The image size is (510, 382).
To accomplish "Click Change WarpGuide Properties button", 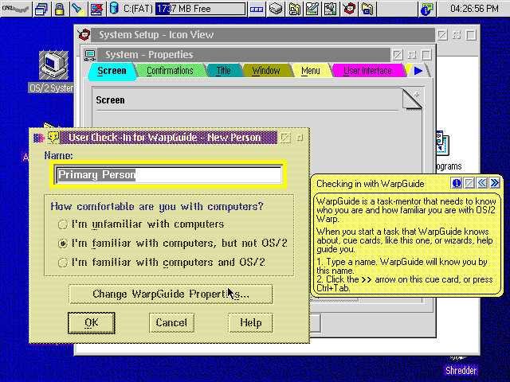I will point(171,294).
